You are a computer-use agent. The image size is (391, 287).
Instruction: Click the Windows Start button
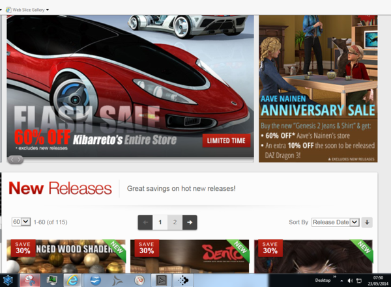coord(8,280)
